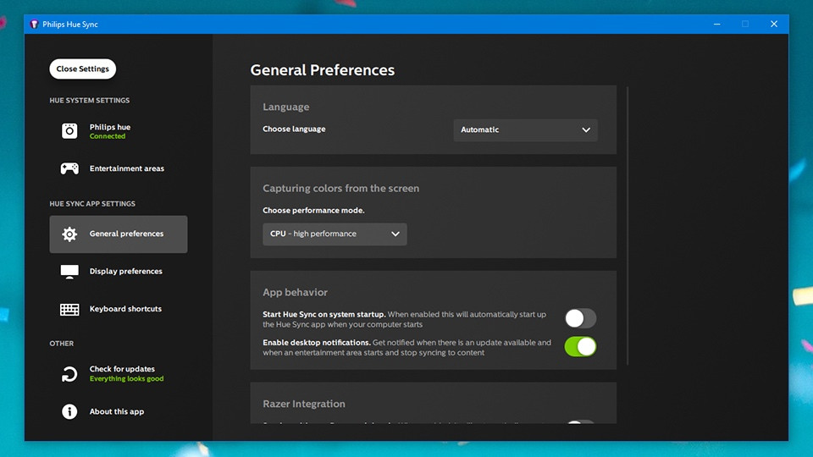Screen dimensions: 813x457
Task: Click the Keyboard shortcuts keyboard icon
Action: (x=69, y=310)
